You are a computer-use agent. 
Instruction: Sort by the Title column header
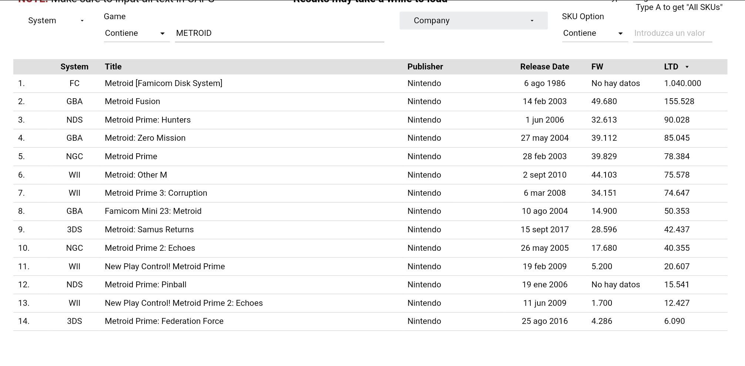coord(113,67)
